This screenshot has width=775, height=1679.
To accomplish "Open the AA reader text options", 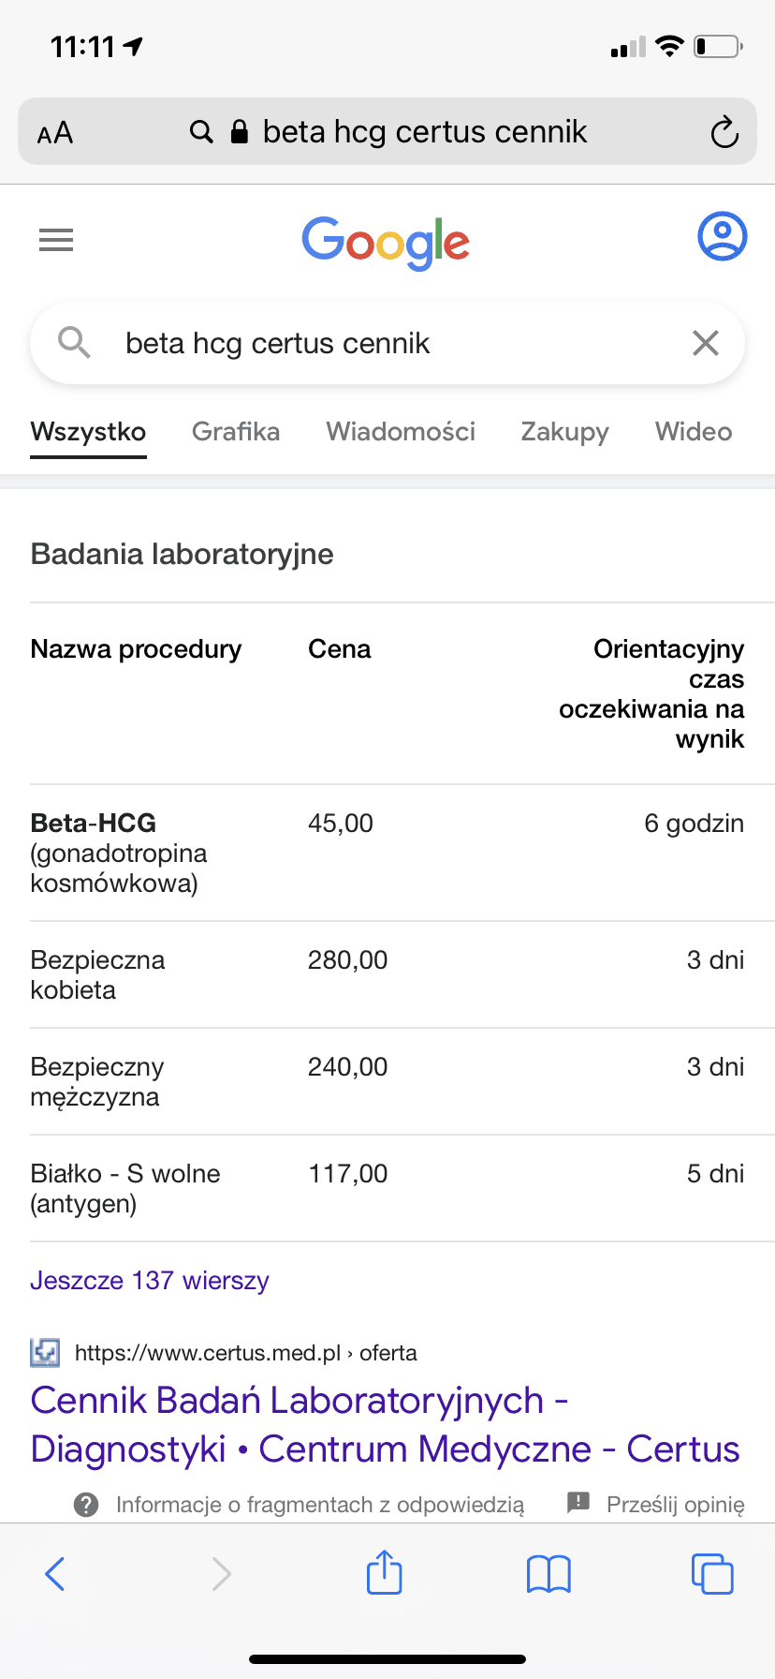I will (55, 133).
